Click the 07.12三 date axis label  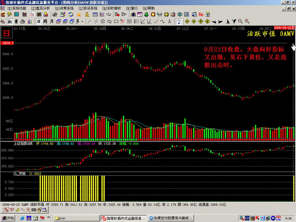(x=183, y=29)
